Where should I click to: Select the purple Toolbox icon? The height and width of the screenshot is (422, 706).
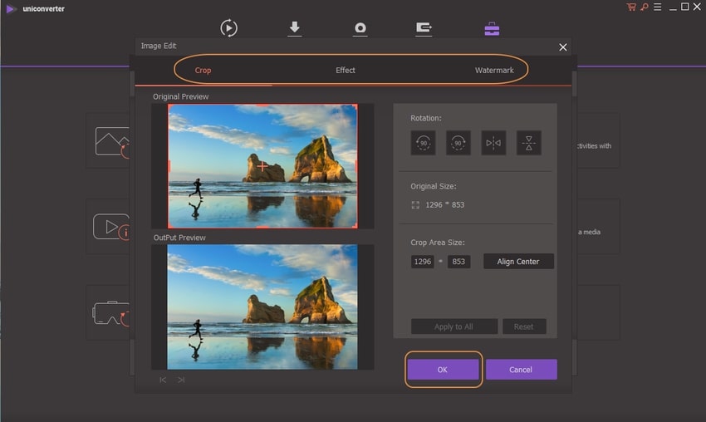(492, 28)
